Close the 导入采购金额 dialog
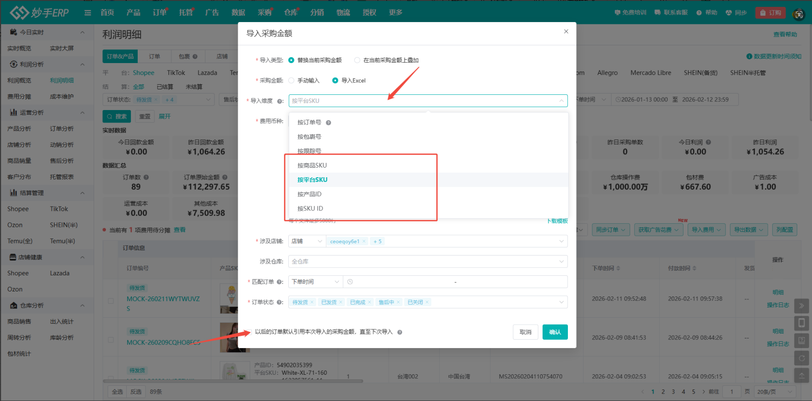 [x=566, y=31]
